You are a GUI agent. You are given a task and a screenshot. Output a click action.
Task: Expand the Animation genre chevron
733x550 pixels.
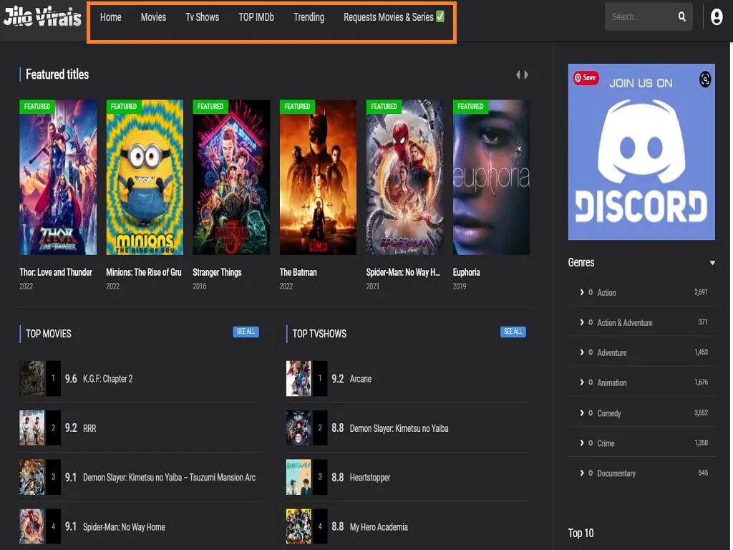click(581, 382)
